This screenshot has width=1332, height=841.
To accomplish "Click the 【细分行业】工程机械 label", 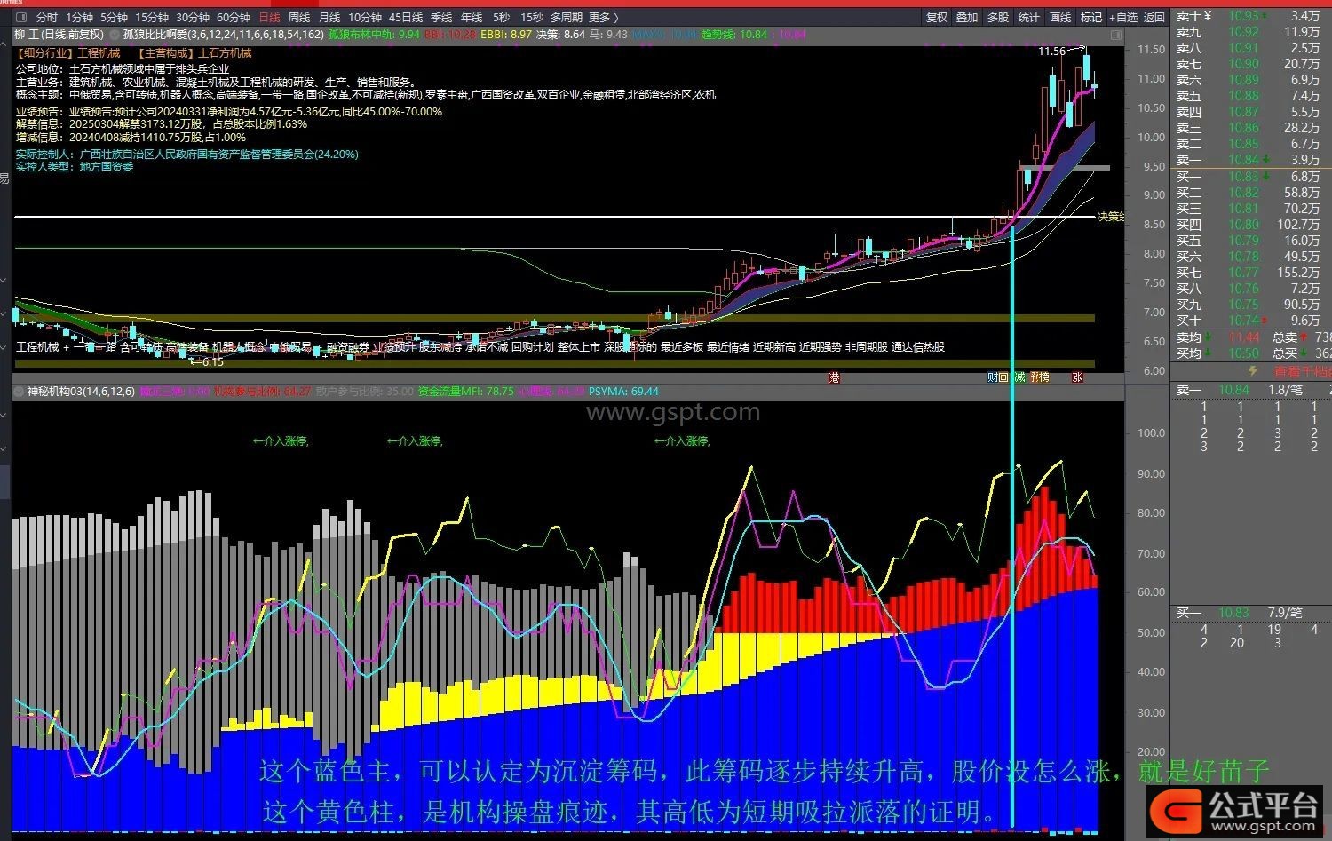I will 68,53.
